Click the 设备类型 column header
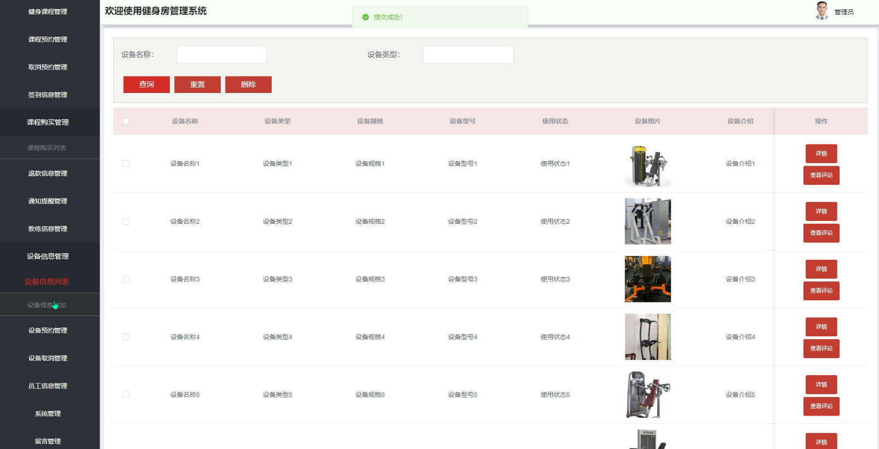The image size is (879, 449). pos(278,121)
